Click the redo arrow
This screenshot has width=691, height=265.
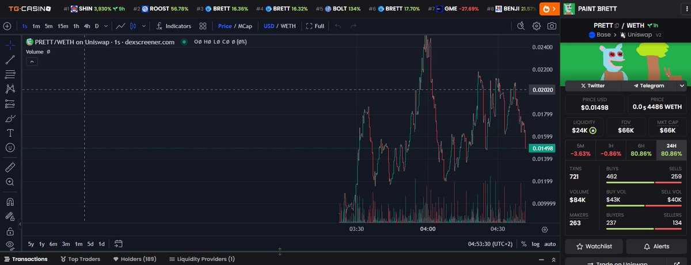pos(353,26)
